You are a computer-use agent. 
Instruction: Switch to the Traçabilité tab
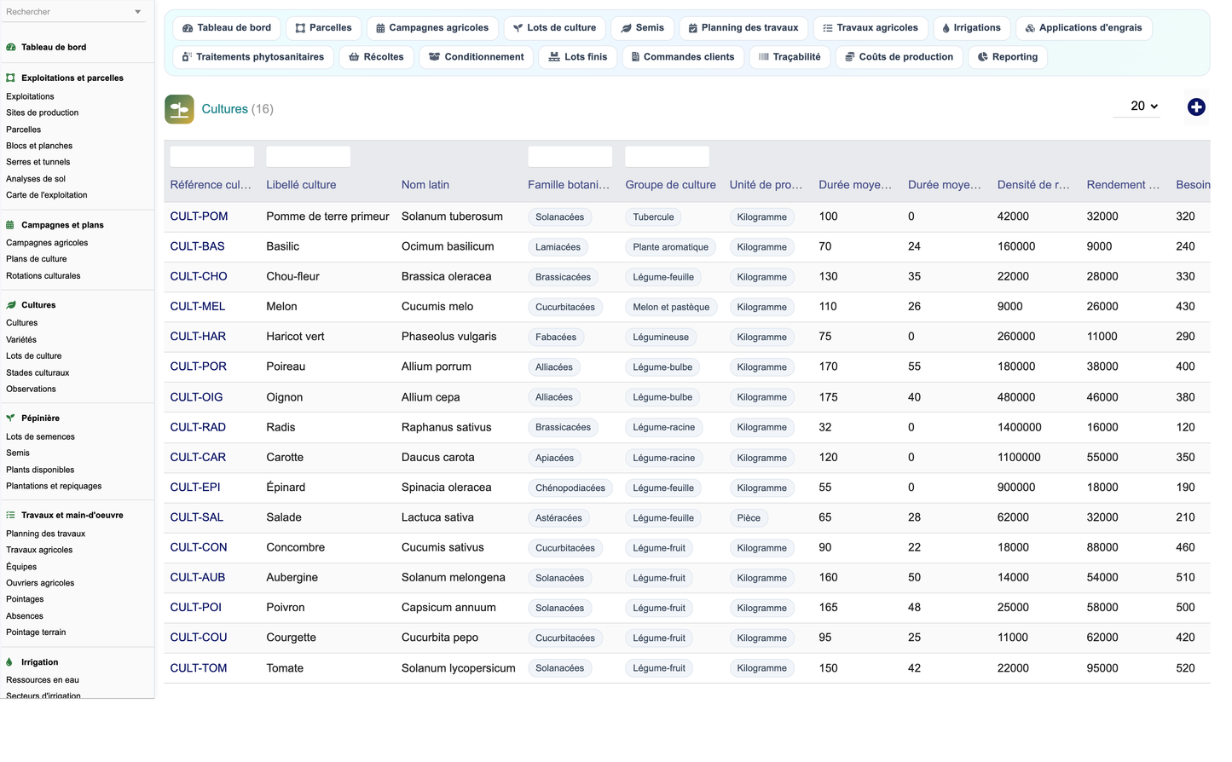click(x=790, y=57)
